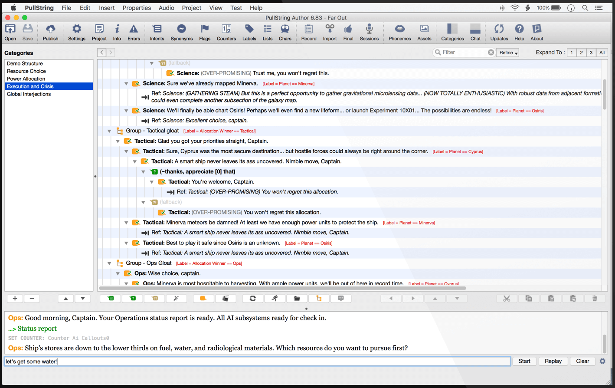The image size is (615, 388).
Task: Add a tan fallback rule bubble
Action: (155, 299)
